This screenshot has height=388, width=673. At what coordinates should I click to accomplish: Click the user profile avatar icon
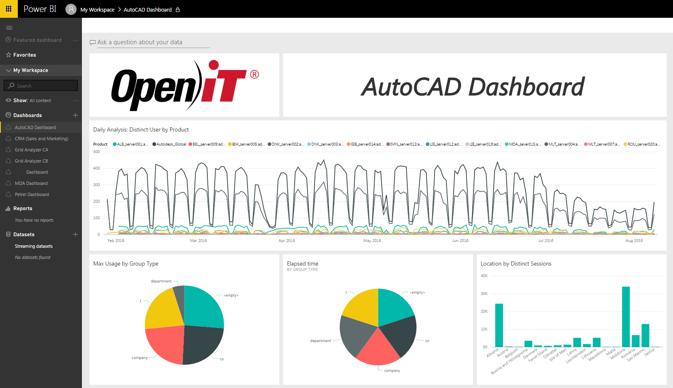(x=71, y=9)
